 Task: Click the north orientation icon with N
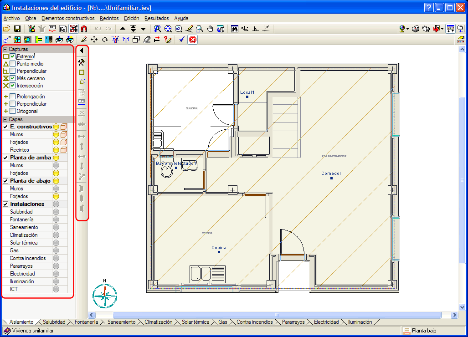6,40
